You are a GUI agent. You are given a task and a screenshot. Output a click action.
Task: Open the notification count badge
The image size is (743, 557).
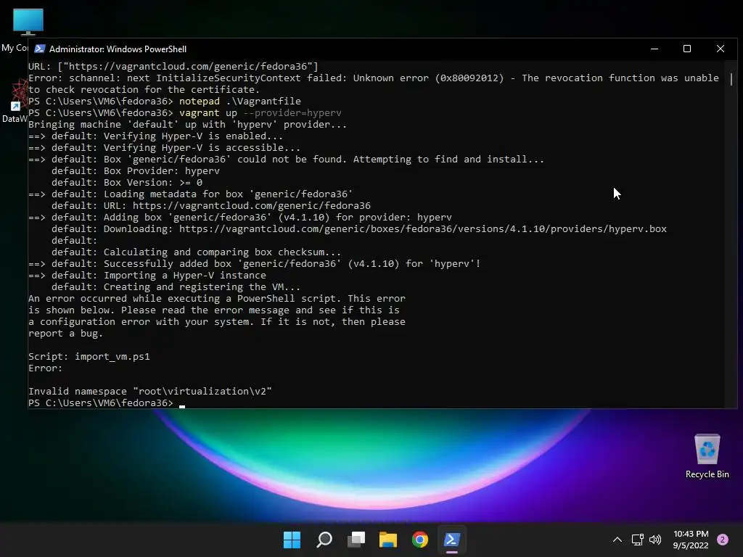[723, 540]
